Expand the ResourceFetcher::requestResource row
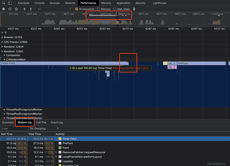This screenshot has width=230, height=166. click(56, 152)
